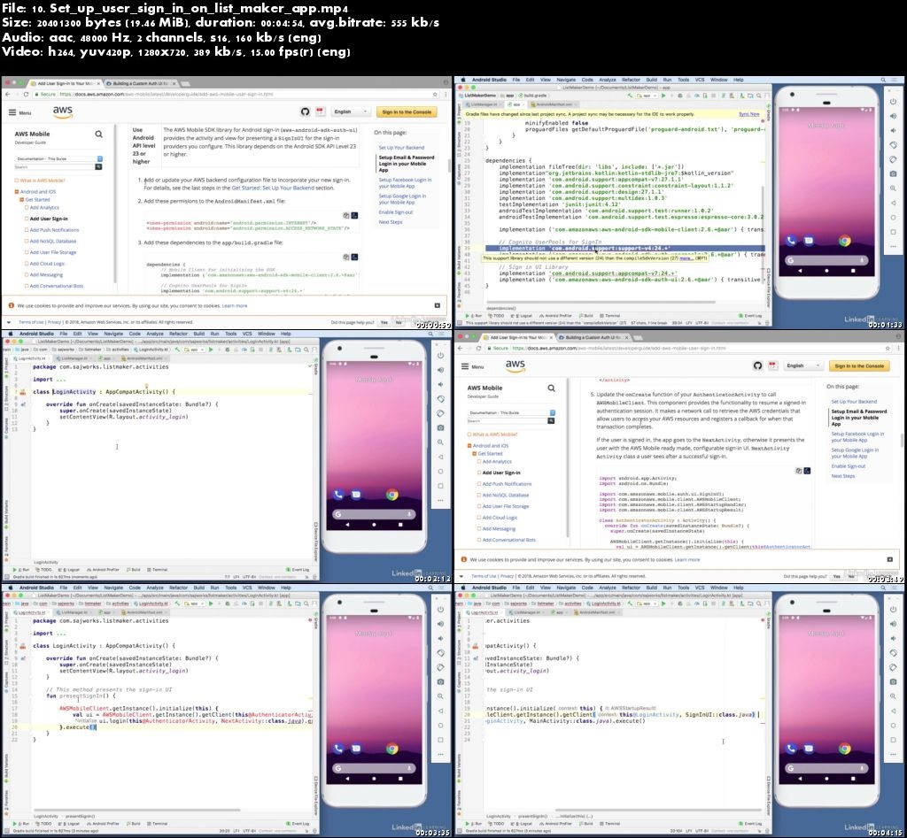Open Terminal tool window, 00:03:35 frame
The image size is (907, 838).
coord(158,824)
